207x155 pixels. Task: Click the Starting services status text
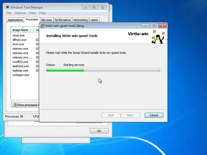[x=74, y=65]
